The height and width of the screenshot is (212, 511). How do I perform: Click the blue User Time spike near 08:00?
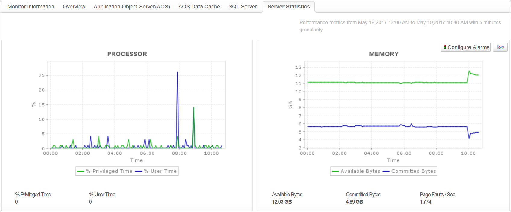pos(177,72)
